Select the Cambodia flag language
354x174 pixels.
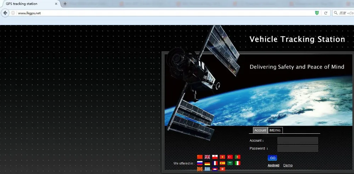[x=215, y=169]
